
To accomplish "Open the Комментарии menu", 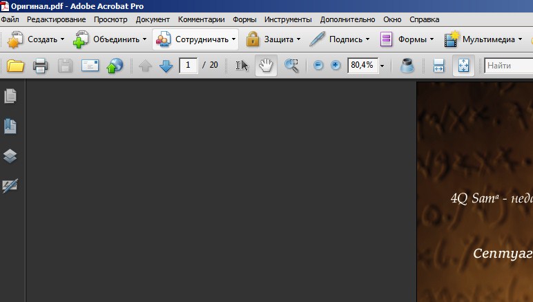I will pyautogui.click(x=201, y=20).
